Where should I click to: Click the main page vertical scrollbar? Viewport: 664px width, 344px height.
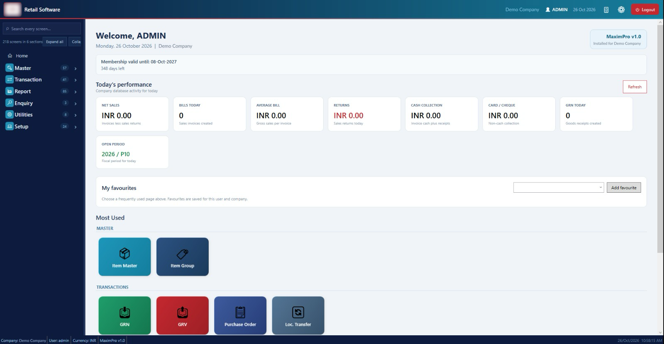click(660, 139)
